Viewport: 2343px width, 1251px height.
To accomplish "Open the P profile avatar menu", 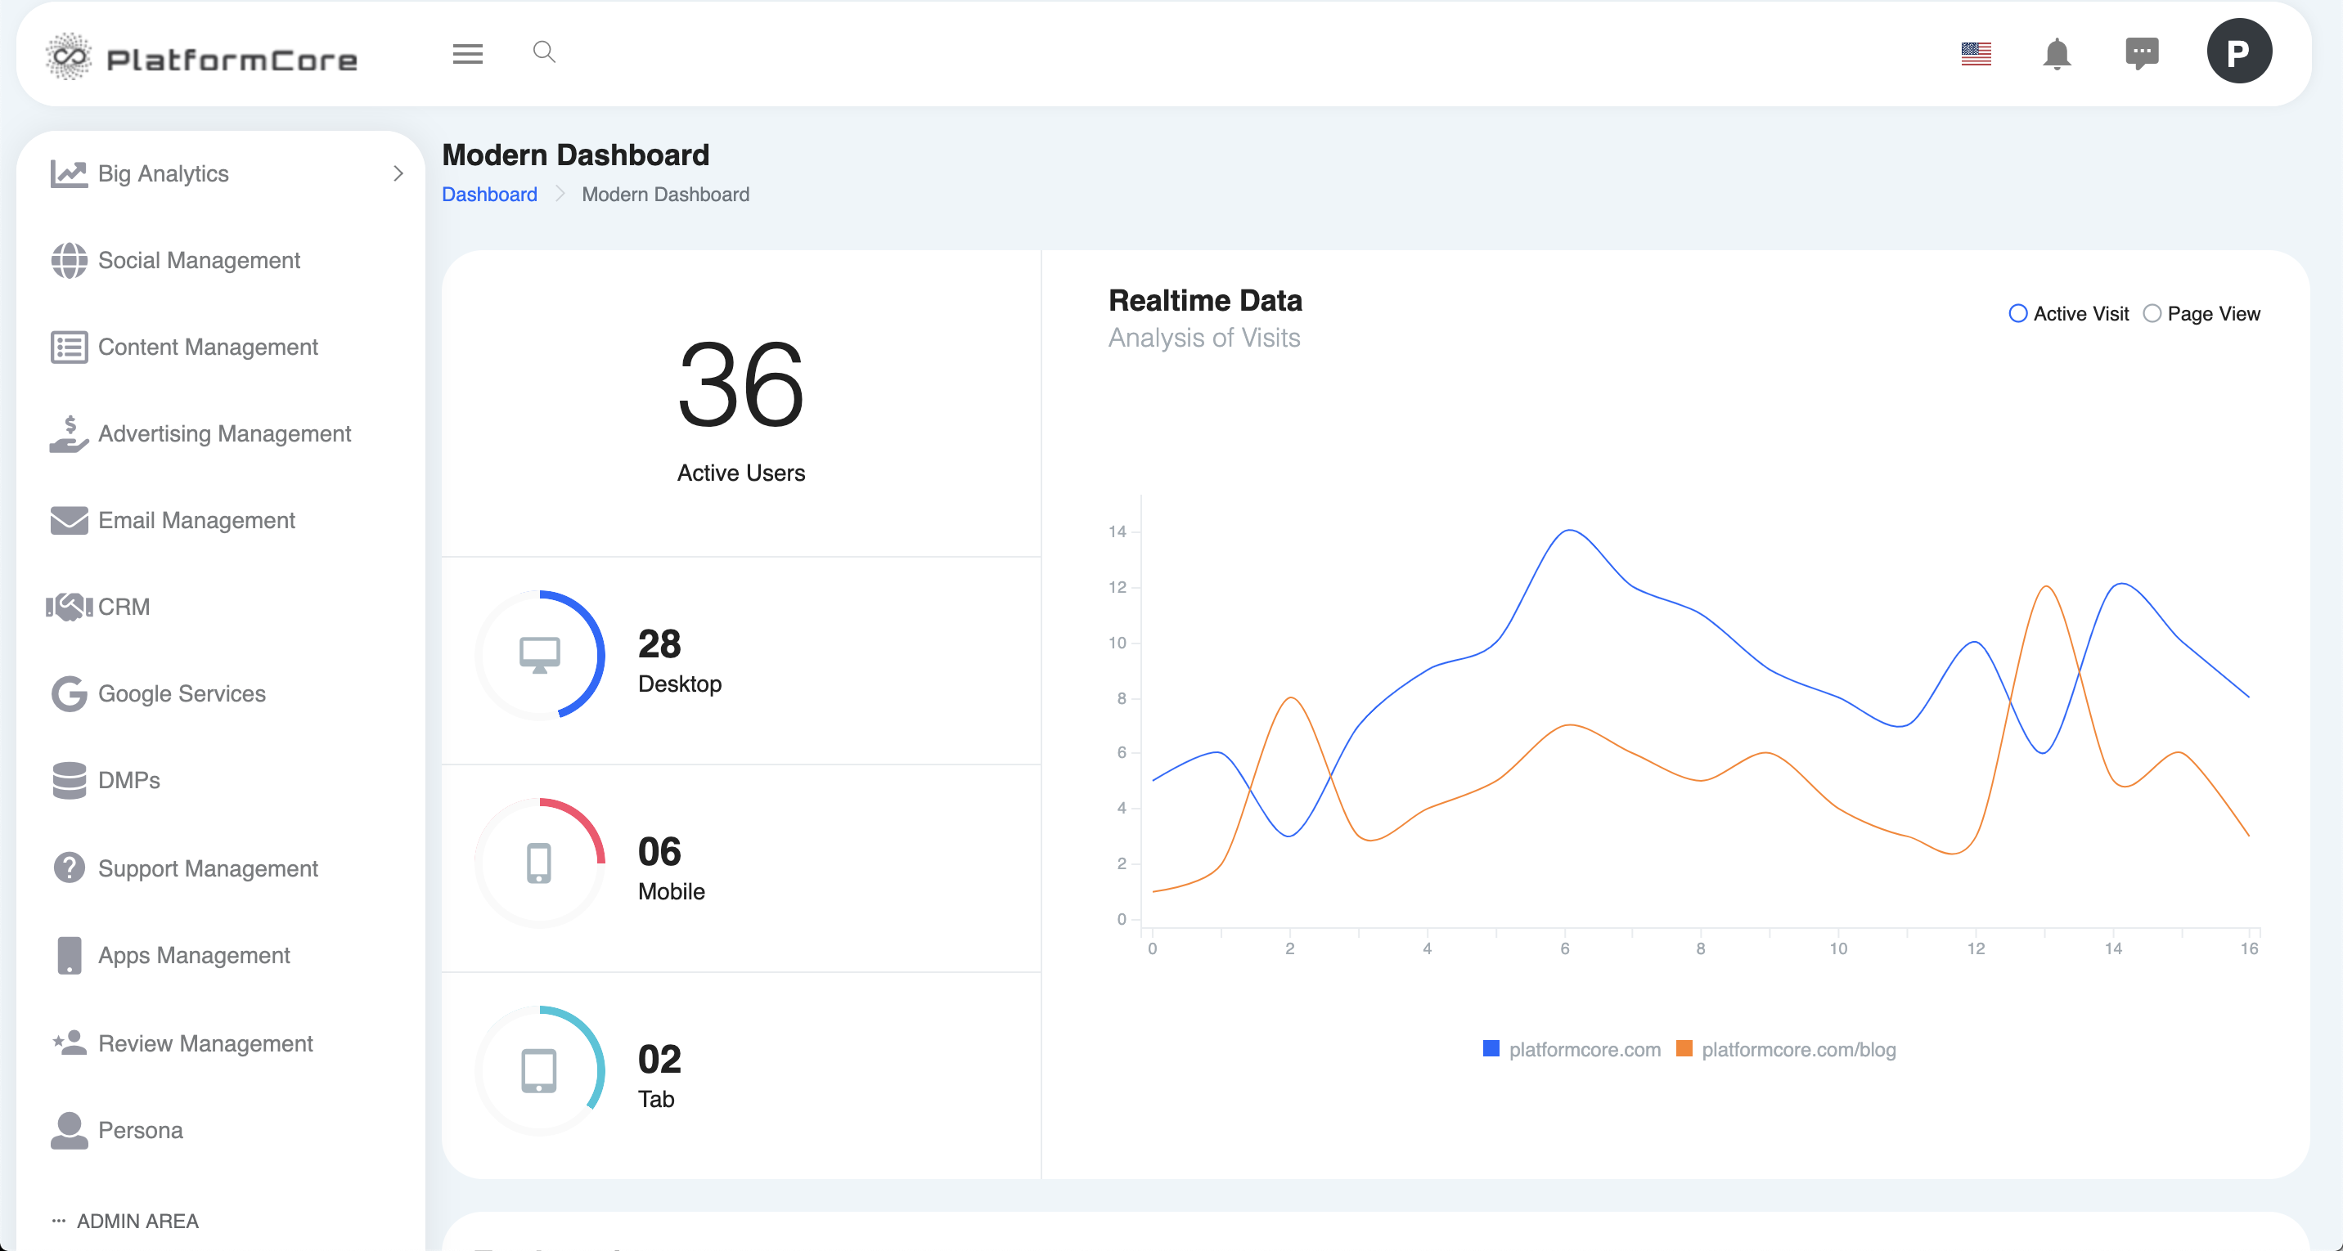I will (2238, 52).
